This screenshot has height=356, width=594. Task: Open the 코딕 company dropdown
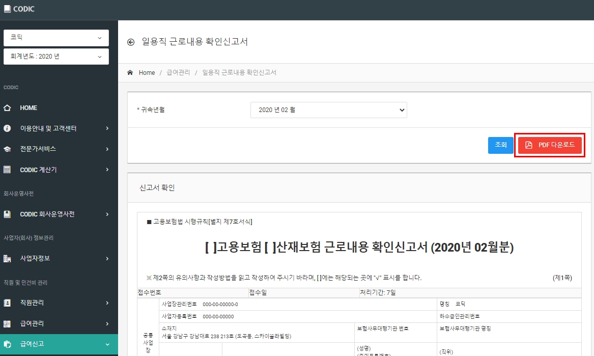(x=56, y=38)
